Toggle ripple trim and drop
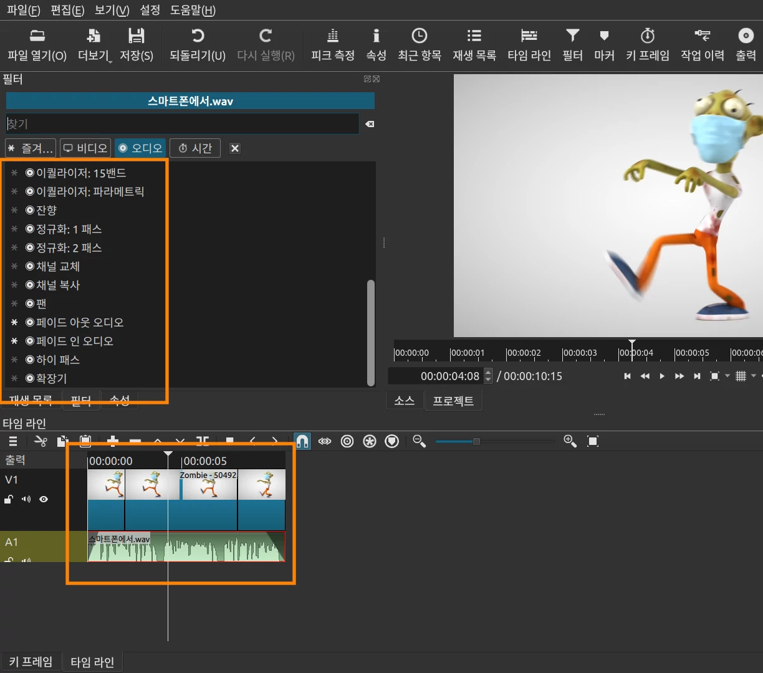763x673 pixels. [x=347, y=441]
